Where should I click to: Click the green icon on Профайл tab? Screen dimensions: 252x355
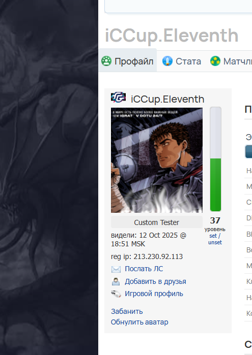click(106, 61)
